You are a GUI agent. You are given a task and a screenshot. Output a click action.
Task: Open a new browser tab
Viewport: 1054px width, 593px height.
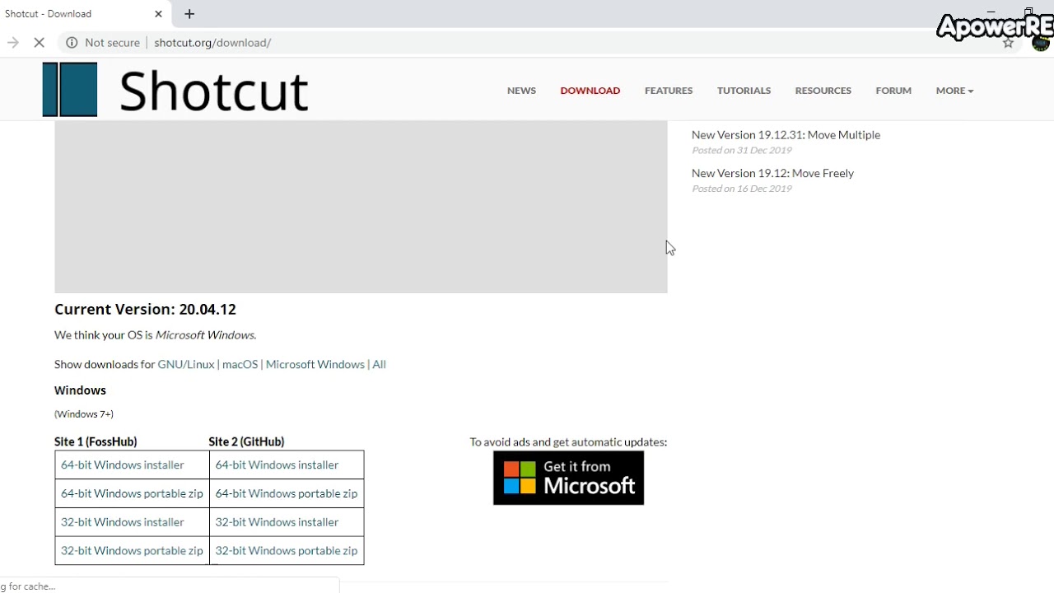189,14
